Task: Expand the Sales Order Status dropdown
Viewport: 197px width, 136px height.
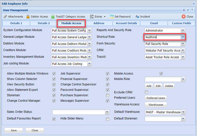Action: [x=107, y=112]
